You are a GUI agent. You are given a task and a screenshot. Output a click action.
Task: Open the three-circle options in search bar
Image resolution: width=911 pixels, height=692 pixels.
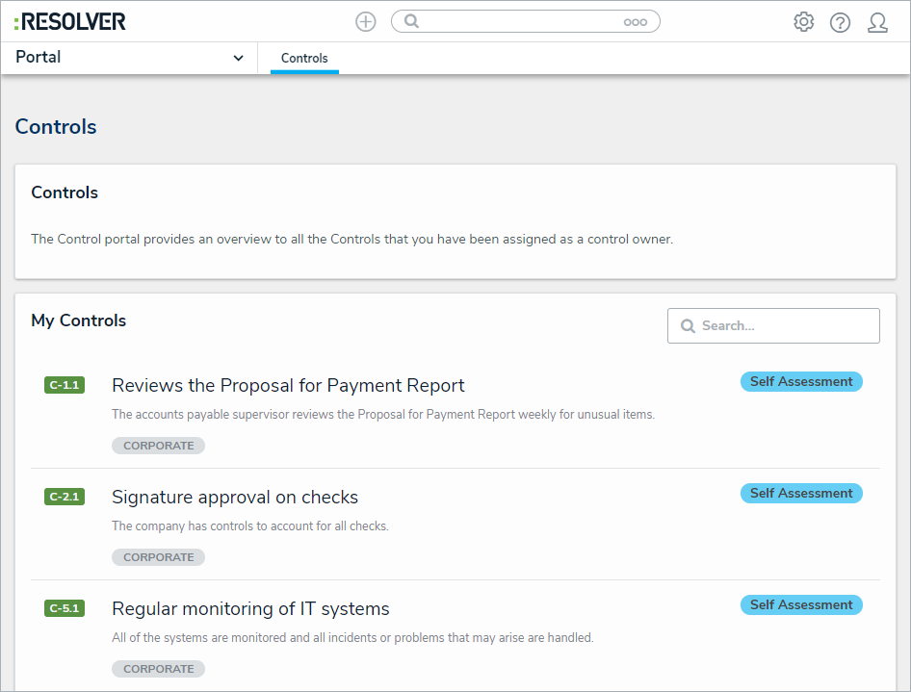tap(636, 22)
